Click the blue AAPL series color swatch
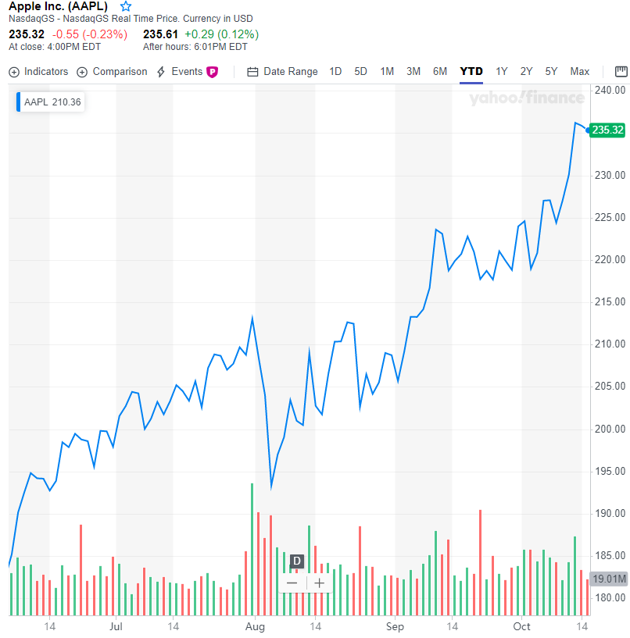The width and height of the screenshot is (630, 638). tap(18, 102)
